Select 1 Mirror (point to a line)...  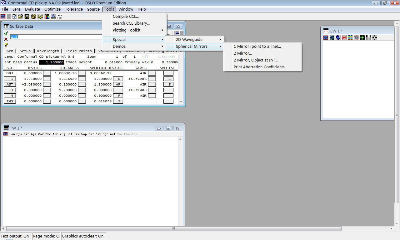coord(262,46)
